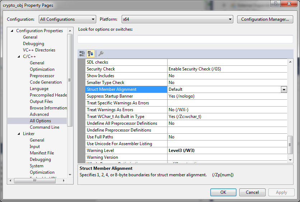The height and width of the screenshot is (202, 300).
Task: Collapse the C/C++ tree node
Action: coord(19,56)
